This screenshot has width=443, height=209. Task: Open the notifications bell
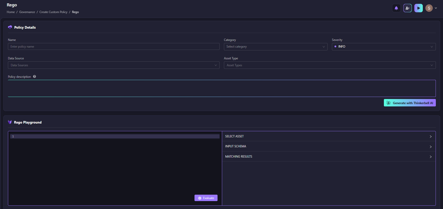[396, 8]
